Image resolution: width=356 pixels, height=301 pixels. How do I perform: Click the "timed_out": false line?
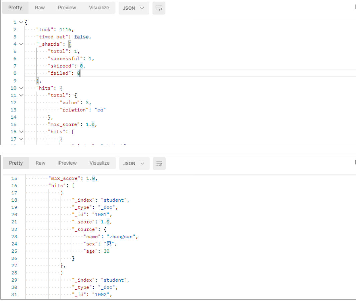pyautogui.click(x=64, y=37)
